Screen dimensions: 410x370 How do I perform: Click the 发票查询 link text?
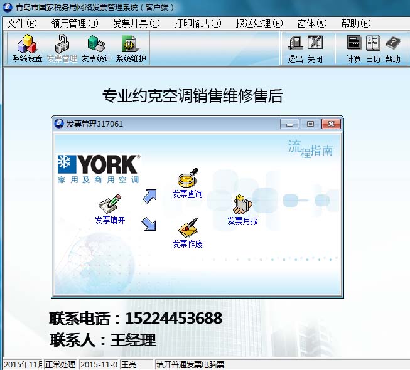tap(187, 194)
